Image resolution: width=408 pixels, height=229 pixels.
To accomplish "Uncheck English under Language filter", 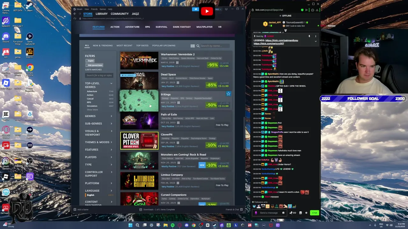I will pos(91,195).
